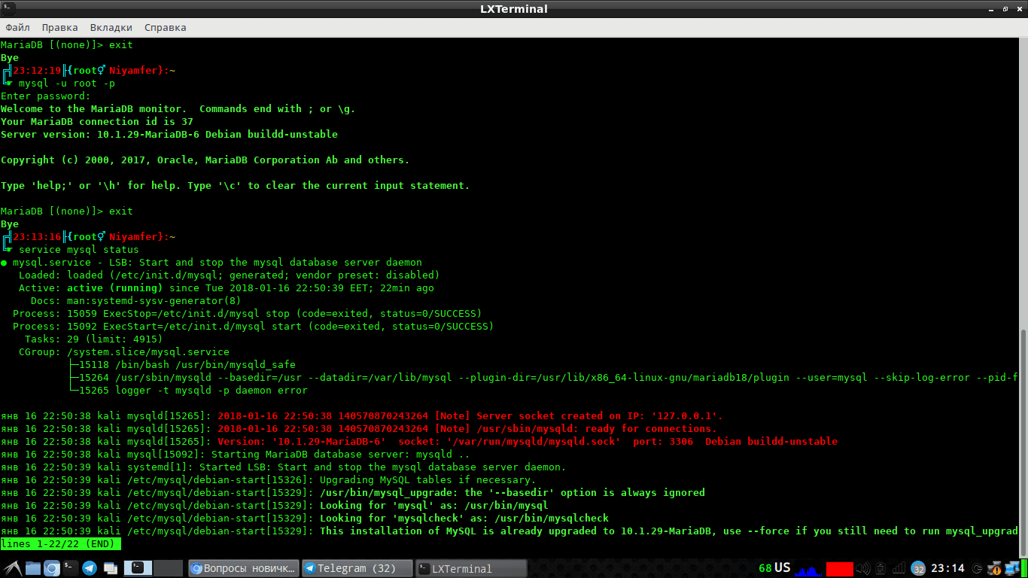
Task: Click "Looking for 'mysqlcheck'" log line
Action: [x=305, y=519]
